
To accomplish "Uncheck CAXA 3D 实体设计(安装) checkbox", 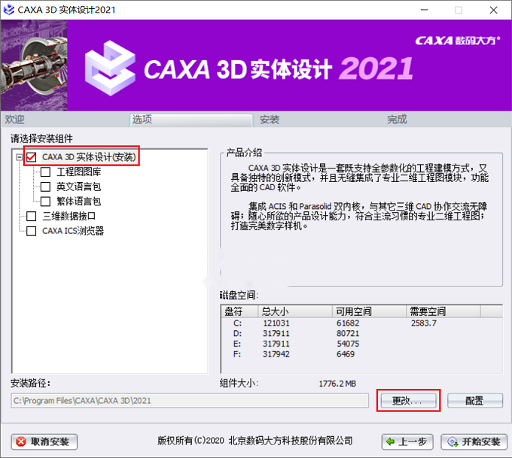I will click(x=32, y=157).
